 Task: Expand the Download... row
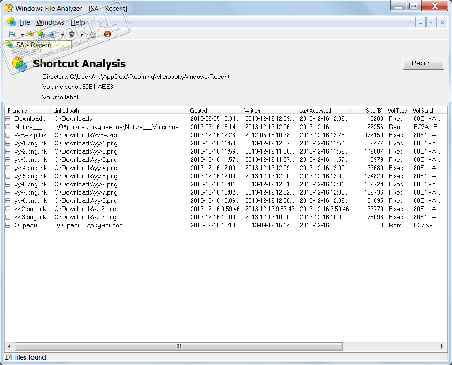pyautogui.click(x=8, y=118)
